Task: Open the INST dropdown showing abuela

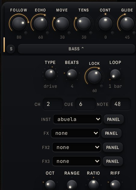Action: click(x=78, y=119)
